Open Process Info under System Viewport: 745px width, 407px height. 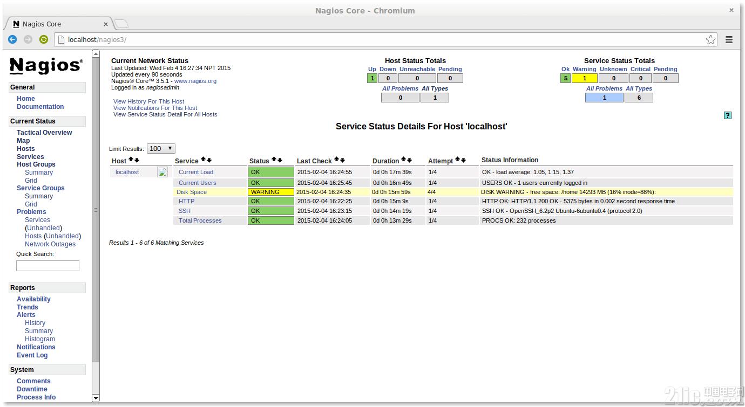pos(36,397)
